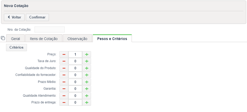Increase Qualidade Atendimento weight

click(87, 96)
